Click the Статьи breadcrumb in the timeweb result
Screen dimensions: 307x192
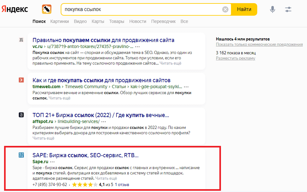point(119,87)
